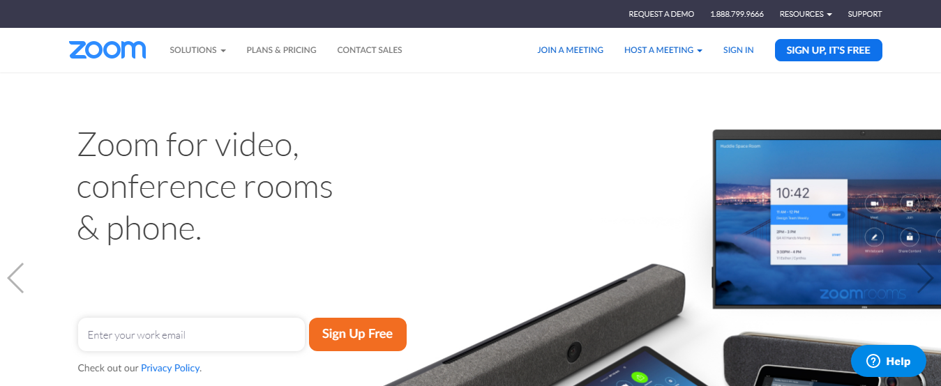Click the Share Content icon on display

pyautogui.click(x=909, y=237)
